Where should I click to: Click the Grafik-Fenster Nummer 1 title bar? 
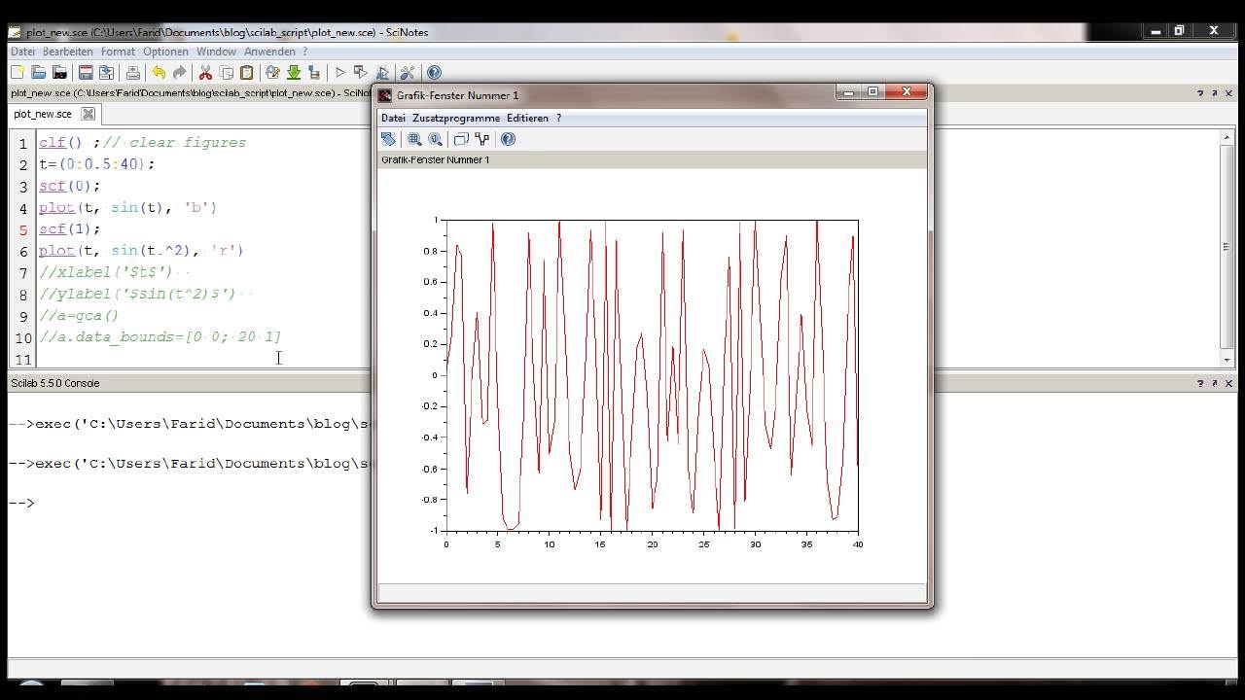click(603, 94)
